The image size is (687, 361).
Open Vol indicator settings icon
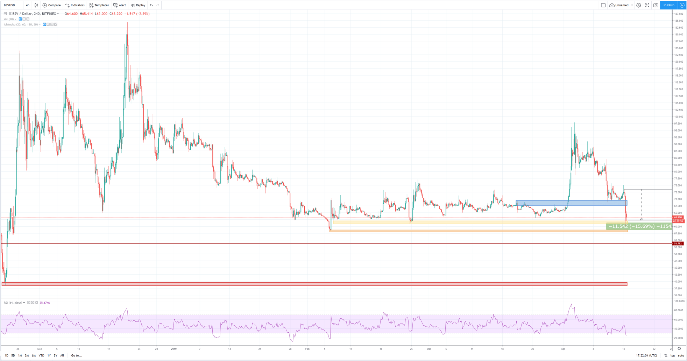tap(24, 19)
